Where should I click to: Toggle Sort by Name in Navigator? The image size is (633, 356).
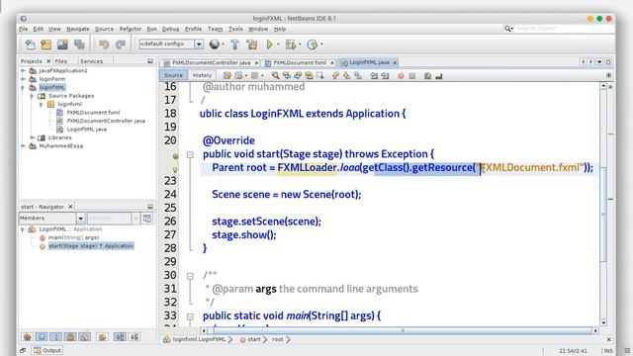point(120,336)
